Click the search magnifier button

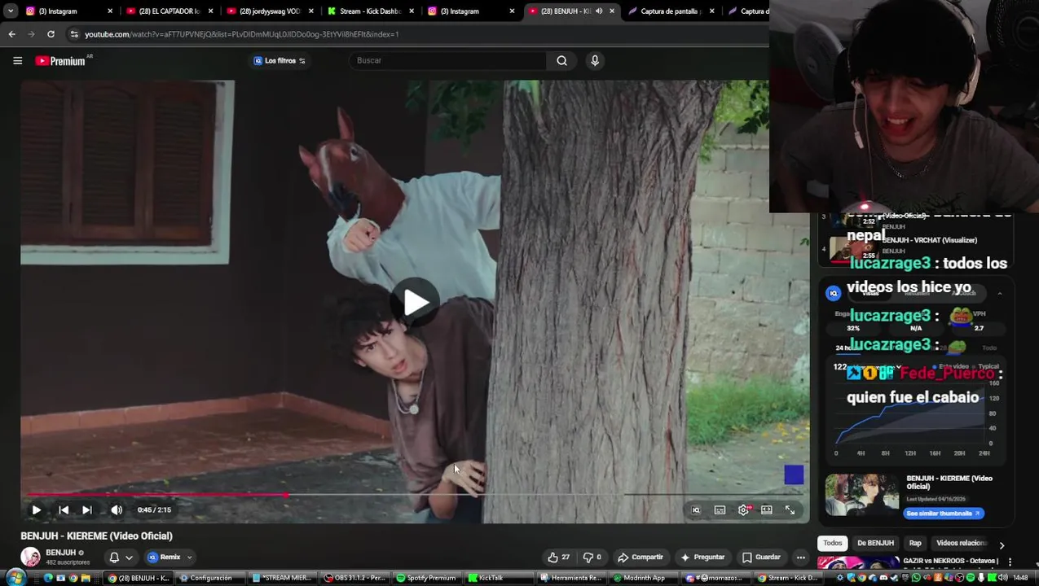(x=561, y=60)
